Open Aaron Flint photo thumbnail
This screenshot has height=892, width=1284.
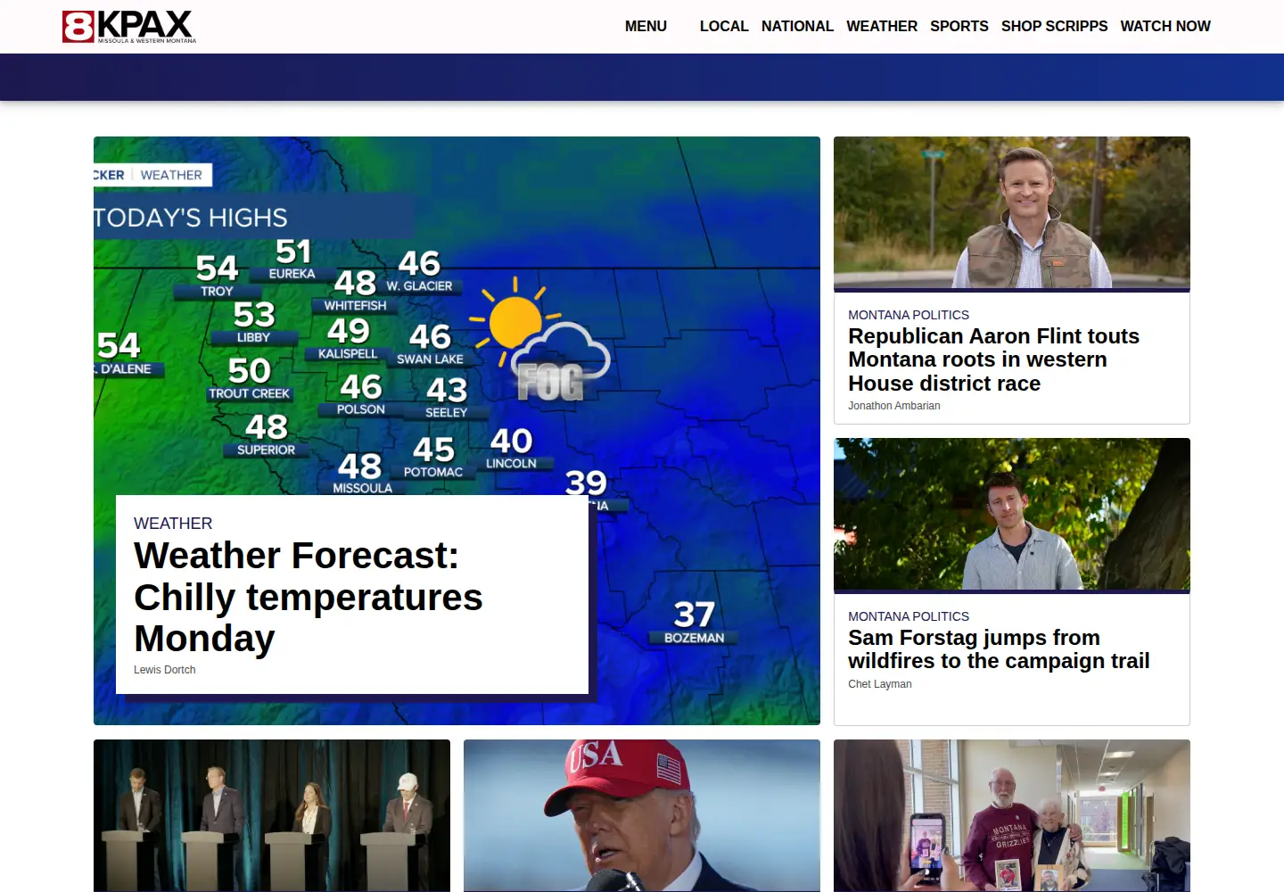pos(1012,212)
